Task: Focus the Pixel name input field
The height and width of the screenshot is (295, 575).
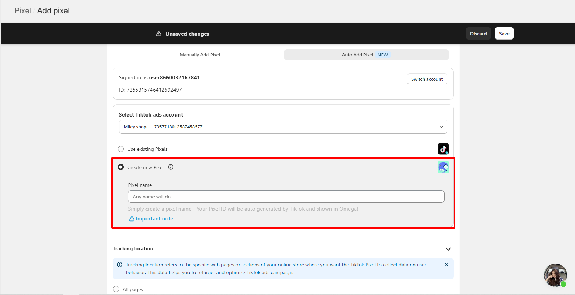Action: (286, 197)
